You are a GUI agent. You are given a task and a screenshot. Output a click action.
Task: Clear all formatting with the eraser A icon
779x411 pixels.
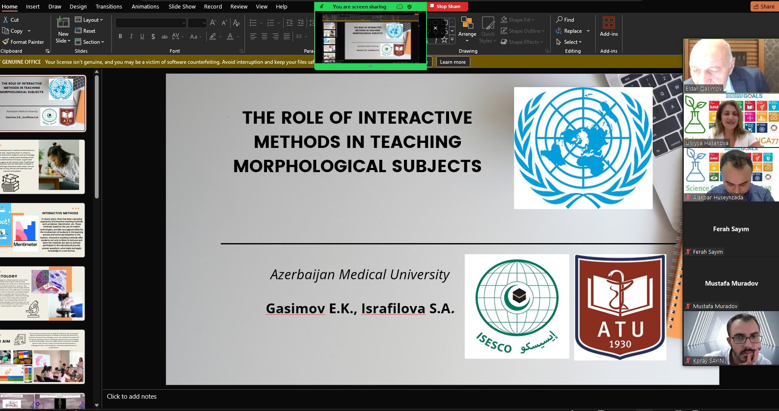click(236, 23)
